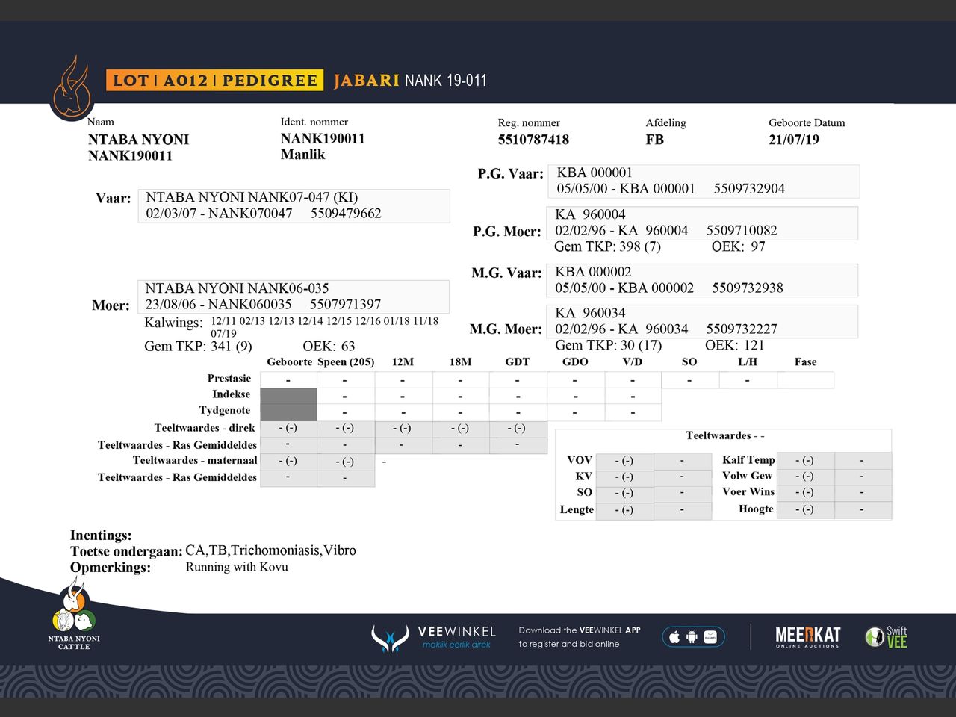The height and width of the screenshot is (717, 956).
Task: Click the 'OEK: 63' value
Action: click(x=329, y=347)
